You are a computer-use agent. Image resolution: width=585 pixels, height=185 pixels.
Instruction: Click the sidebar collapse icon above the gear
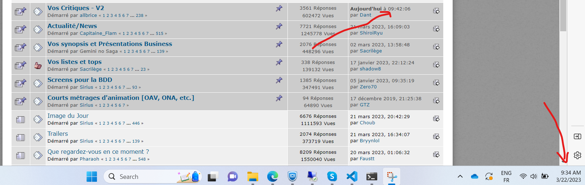click(577, 137)
